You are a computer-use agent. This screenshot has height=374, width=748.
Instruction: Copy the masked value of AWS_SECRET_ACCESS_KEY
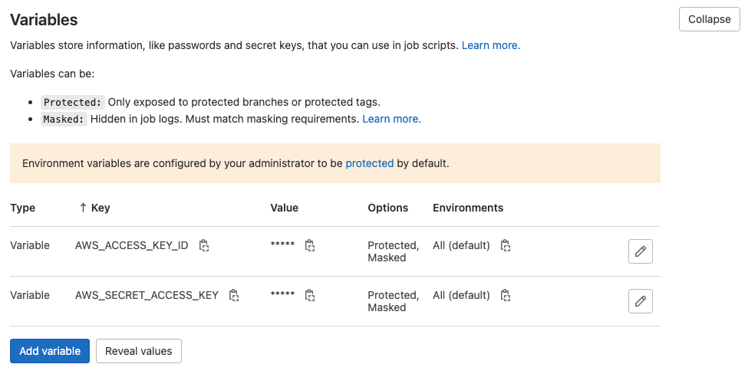point(310,295)
